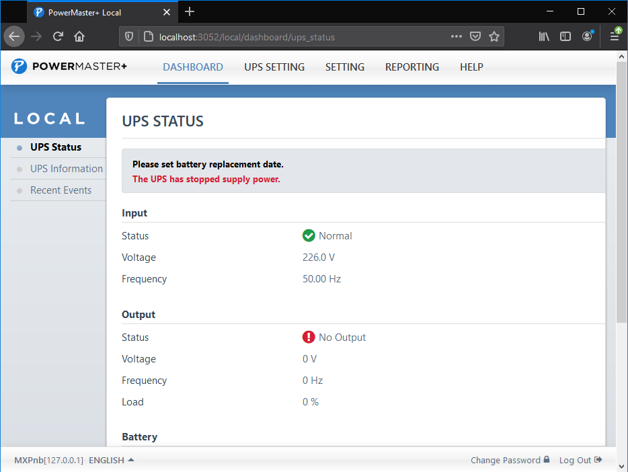Save page to Pocket icon
This screenshot has width=628, height=472.
coord(475,37)
